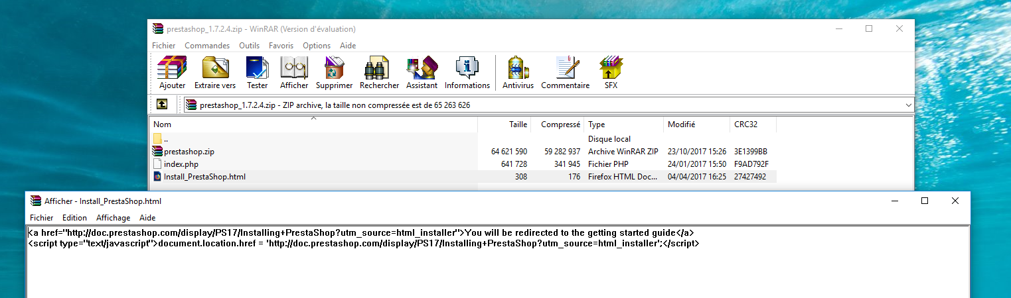Minimize the WinRAR main window

pos(839,28)
